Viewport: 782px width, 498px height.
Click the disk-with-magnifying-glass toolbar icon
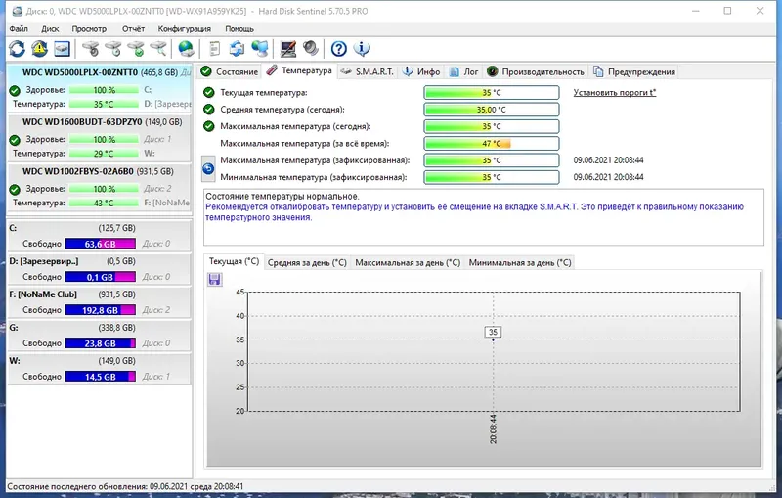[x=158, y=48]
